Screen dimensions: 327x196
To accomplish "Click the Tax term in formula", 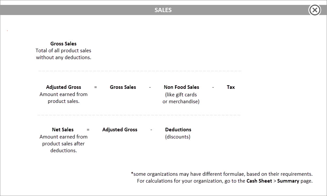I will pos(231,87).
